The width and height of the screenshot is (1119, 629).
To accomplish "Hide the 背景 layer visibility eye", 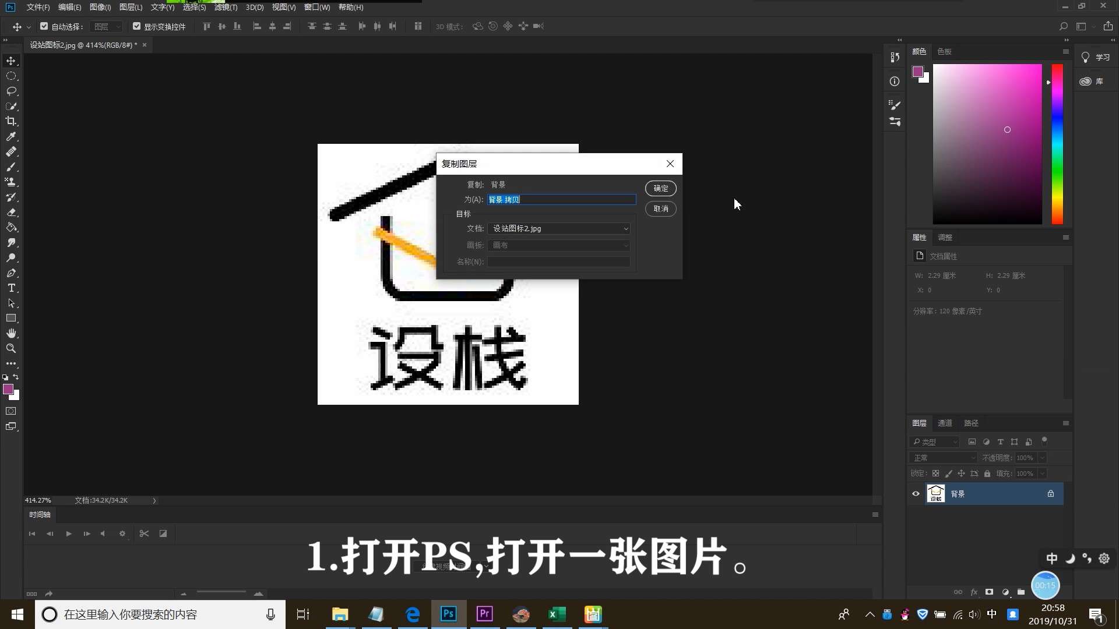I will point(916,494).
